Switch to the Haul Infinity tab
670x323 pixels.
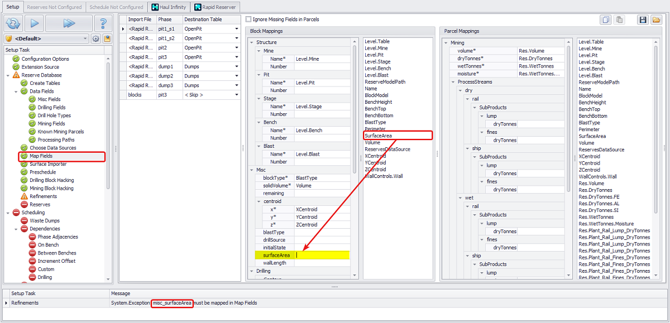point(169,7)
